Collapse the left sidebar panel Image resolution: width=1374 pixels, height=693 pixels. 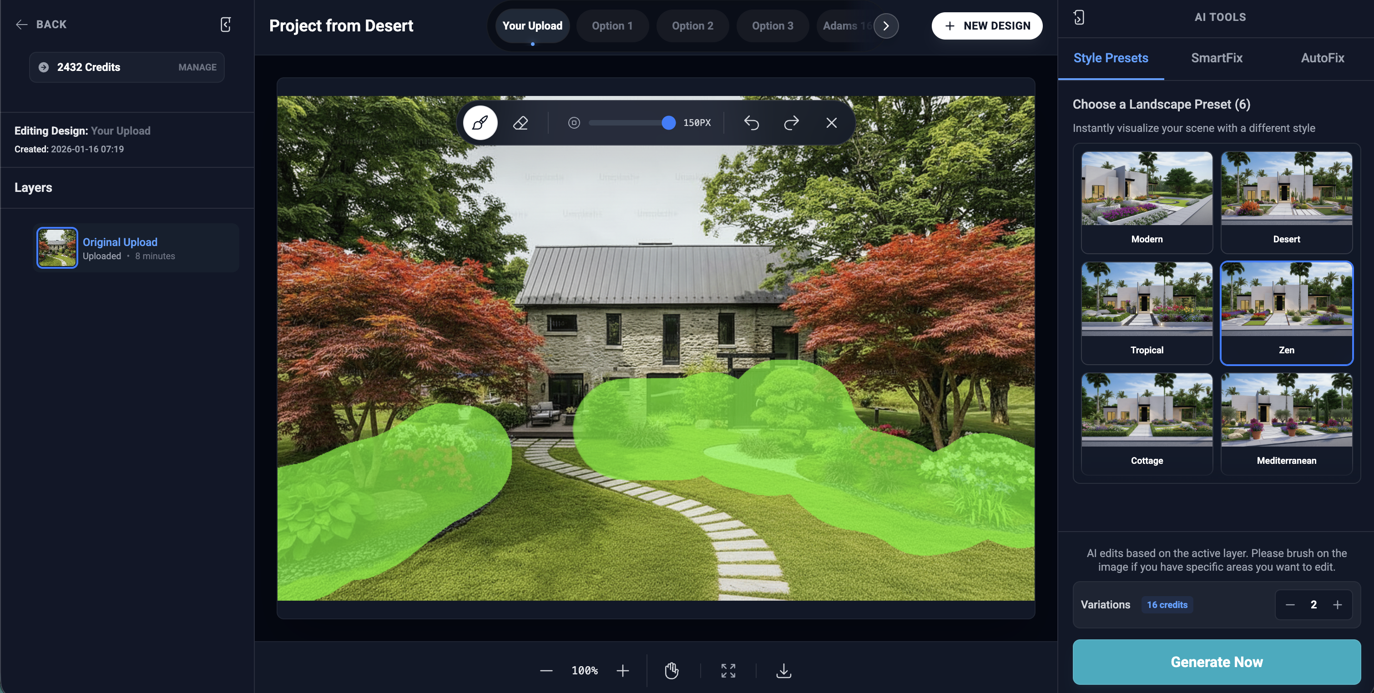[226, 25]
